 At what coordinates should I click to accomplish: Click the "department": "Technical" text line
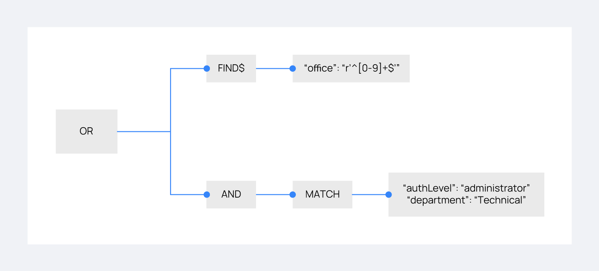[466, 200]
